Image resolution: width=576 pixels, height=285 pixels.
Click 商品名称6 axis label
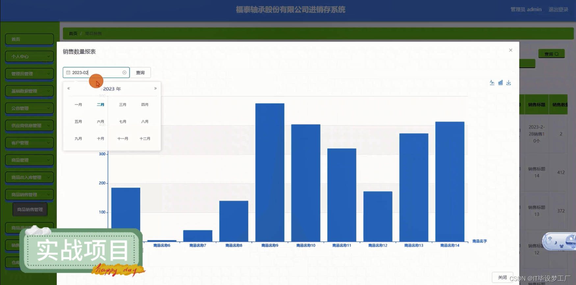click(162, 245)
